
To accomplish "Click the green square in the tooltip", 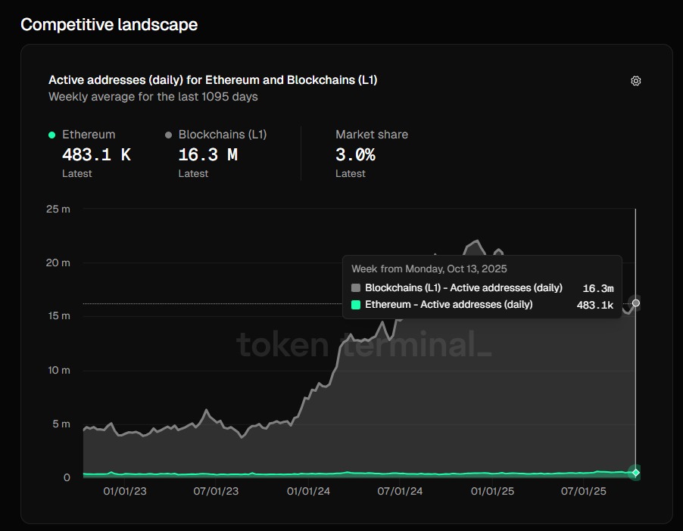I will click(355, 304).
